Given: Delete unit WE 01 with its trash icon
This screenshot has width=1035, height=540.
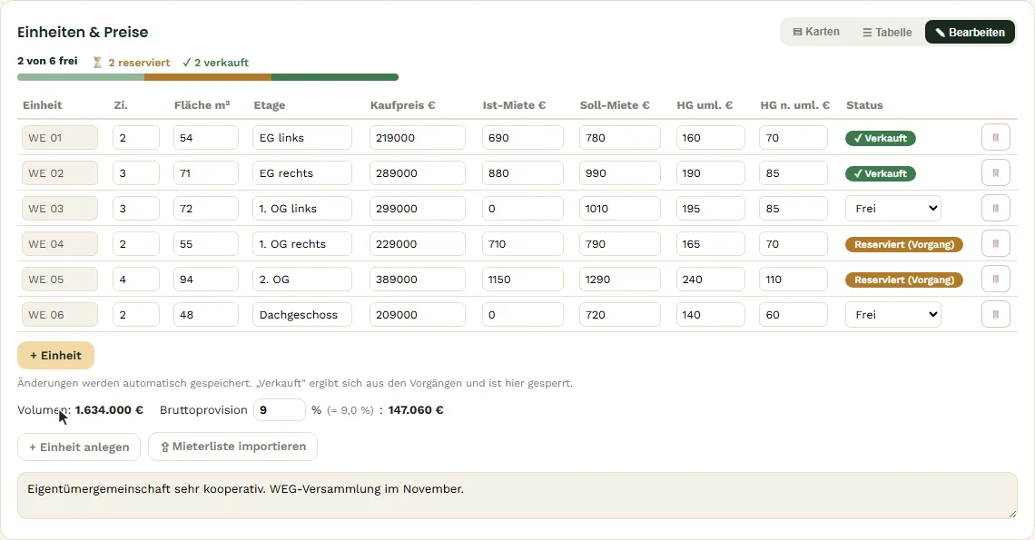Looking at the screenshot, I should coord(995,137).
